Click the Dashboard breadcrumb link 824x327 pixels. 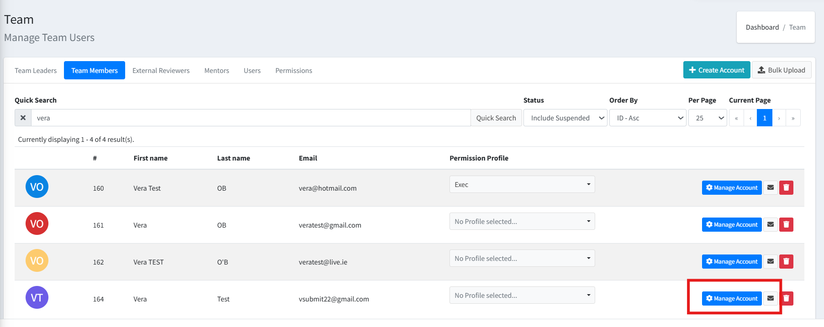point(762,27)
